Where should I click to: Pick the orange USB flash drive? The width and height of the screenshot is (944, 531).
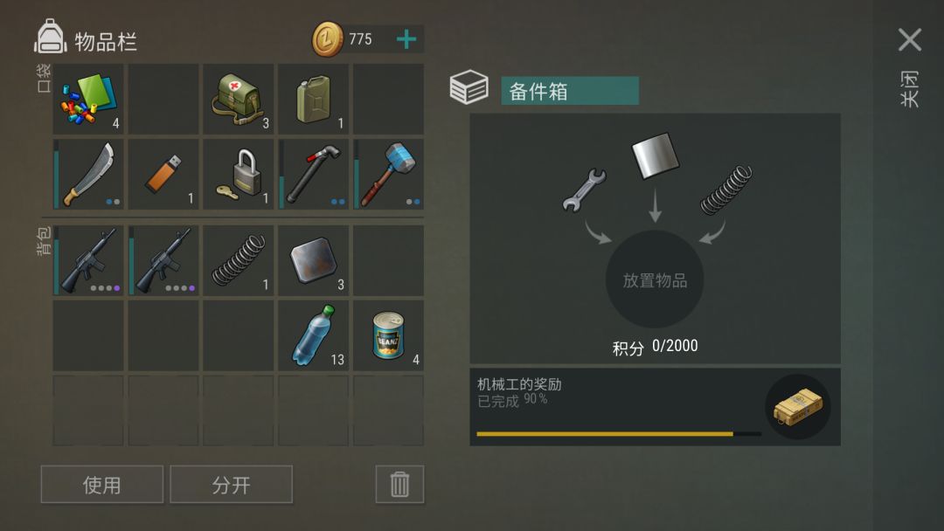tap(163, 175)
